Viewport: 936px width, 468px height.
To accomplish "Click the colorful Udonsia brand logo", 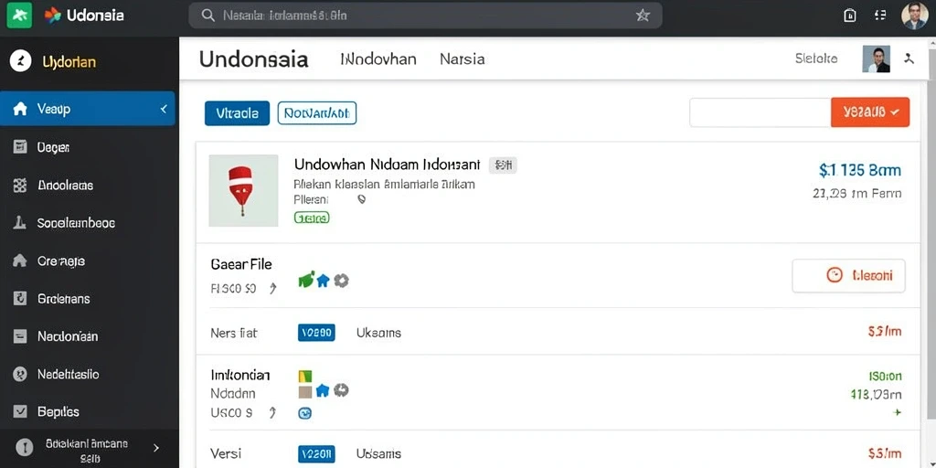I will click(52, 16).
